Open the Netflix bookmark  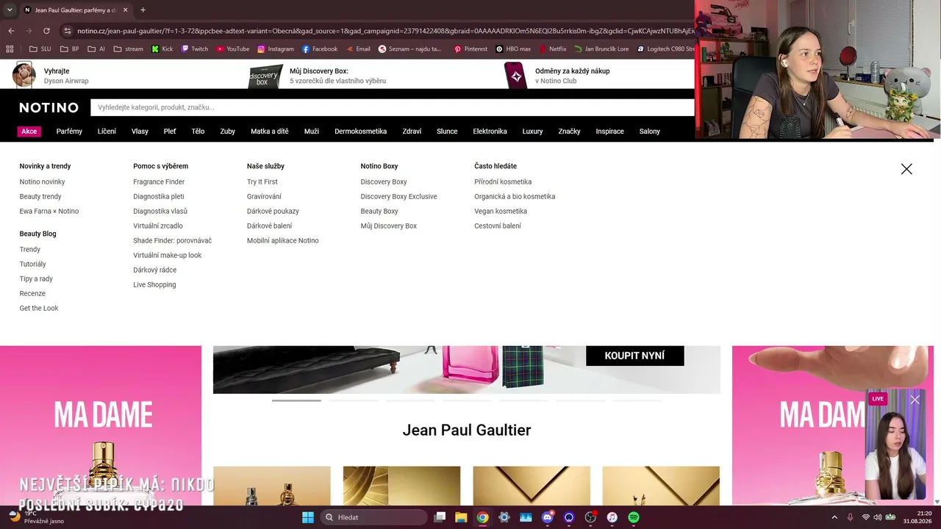pyautogui.click(x=552, y=49)
